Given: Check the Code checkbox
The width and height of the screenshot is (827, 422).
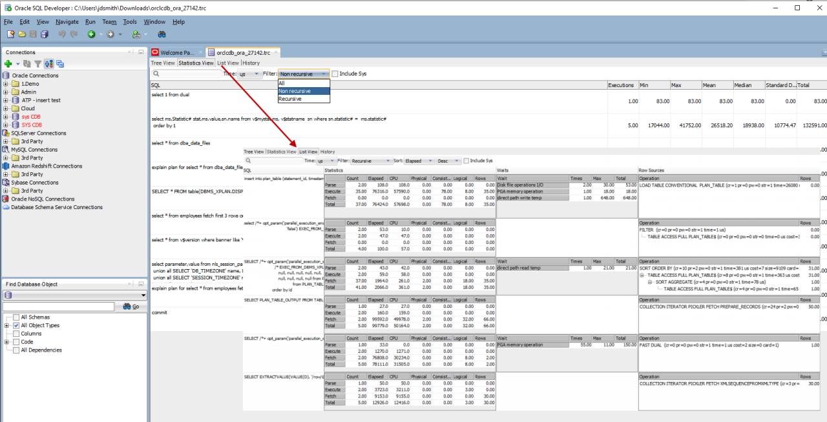Looking at the screenshot, I should point(16,342).
